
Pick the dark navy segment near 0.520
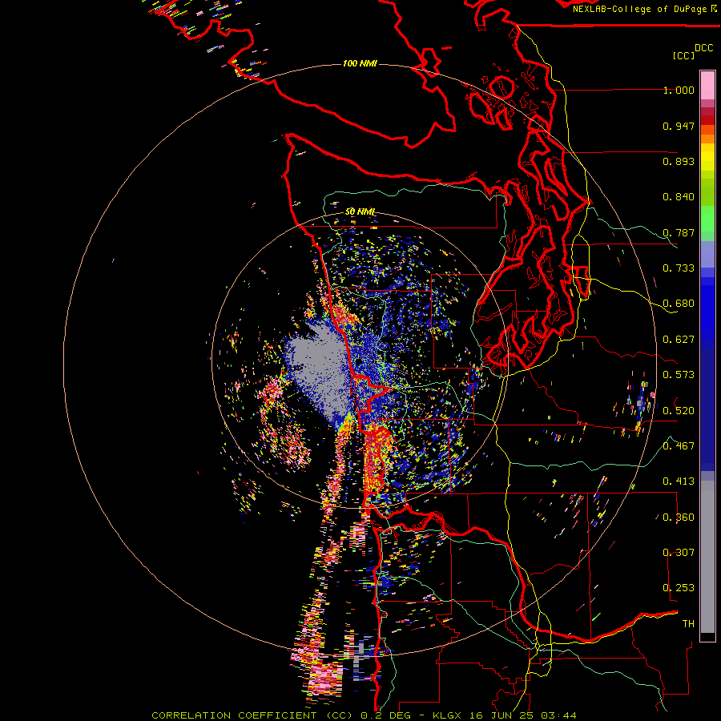click(707, 409)
